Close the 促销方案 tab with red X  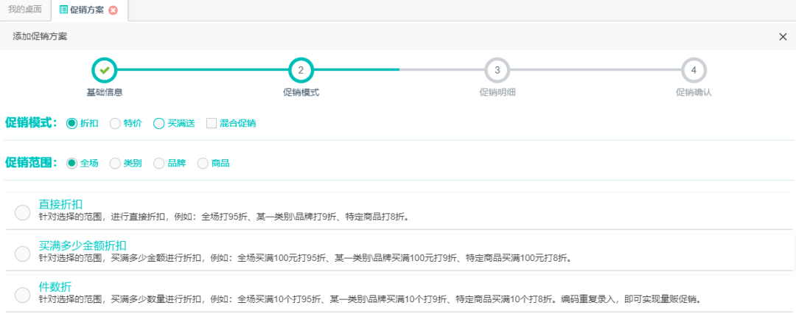pos(113,10)
